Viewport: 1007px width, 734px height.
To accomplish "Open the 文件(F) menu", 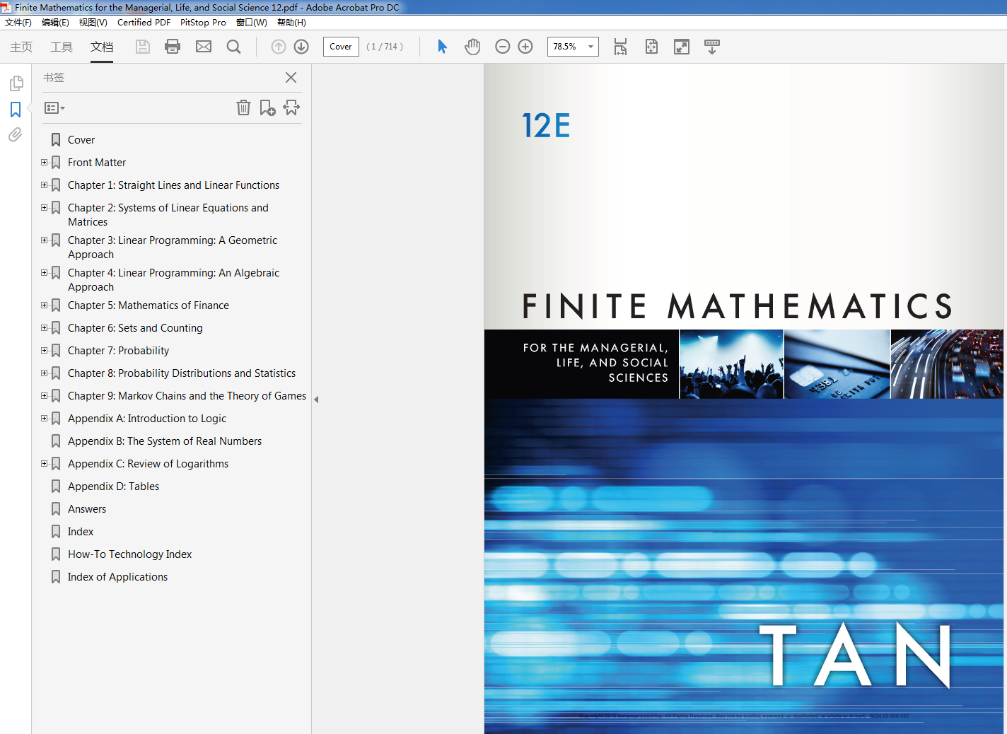I will (18, 23).
